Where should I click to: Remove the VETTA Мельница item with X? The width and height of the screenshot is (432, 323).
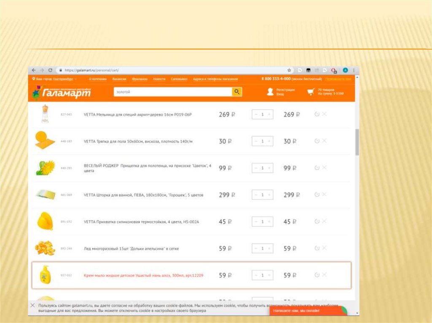tap(324, 114)
